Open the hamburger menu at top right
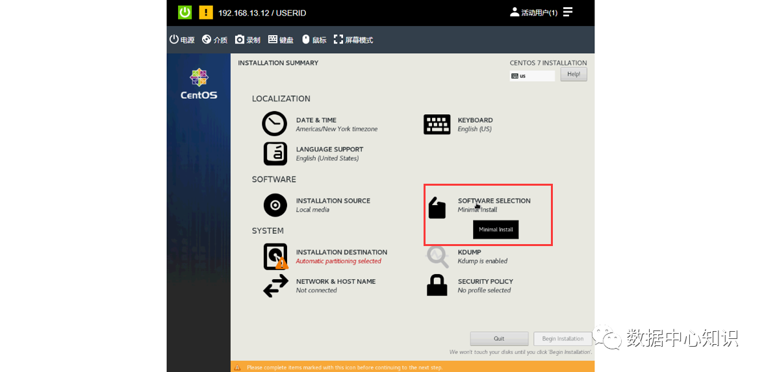 tap(568, 12)
